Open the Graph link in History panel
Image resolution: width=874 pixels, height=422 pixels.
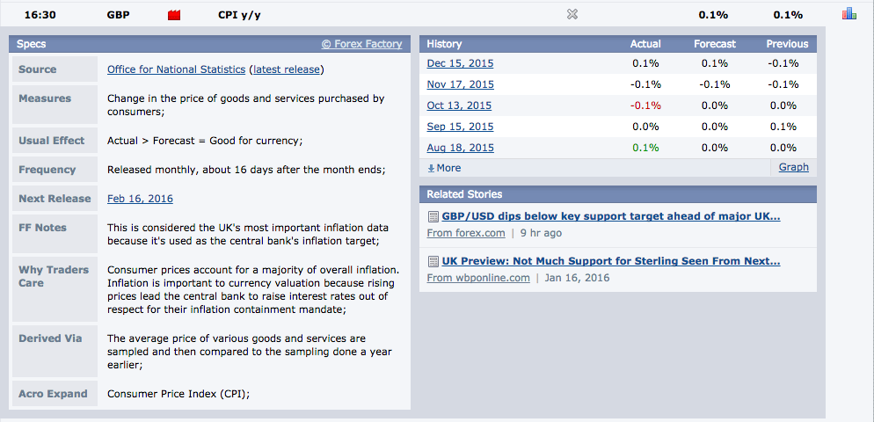(x=793, y=167)
